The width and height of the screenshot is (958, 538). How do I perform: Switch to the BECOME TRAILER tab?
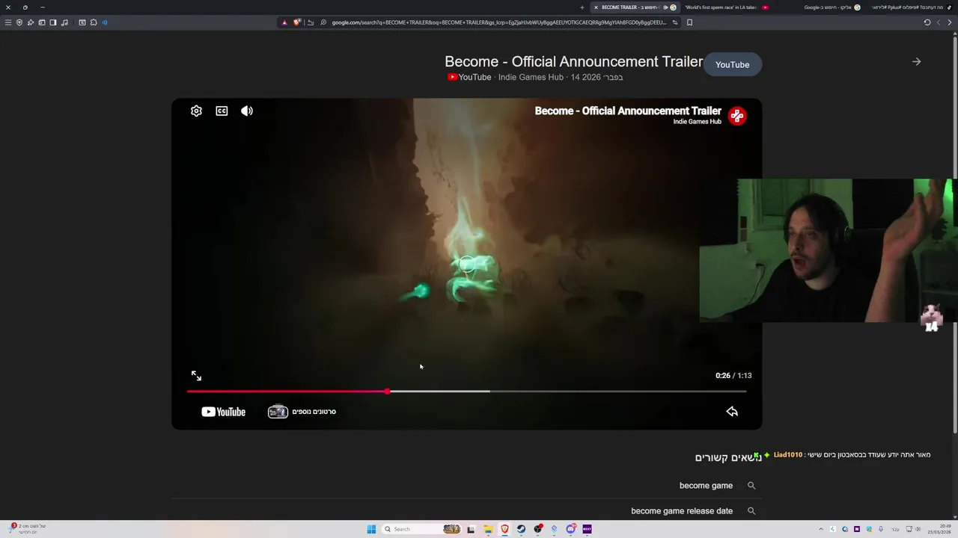(x=635, y=7)
